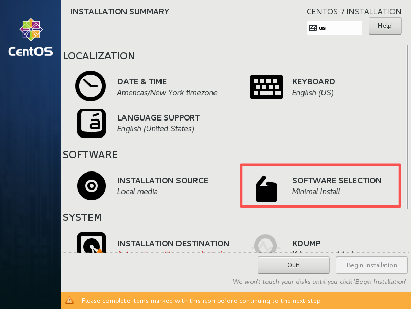Screen dimensions: 411x309
Task: Click the Kdump icon
Action: (266, 245)
